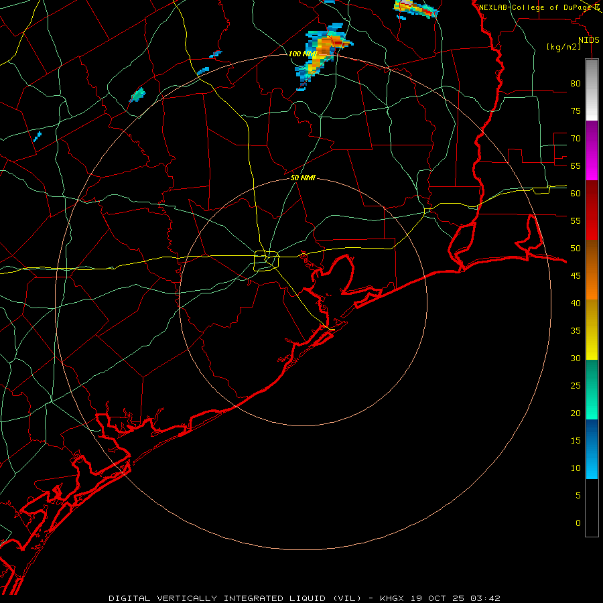The width and height of the screenshot is (603, 603).
Task: Click the 45 value on the scale
Action: [576, 276]
